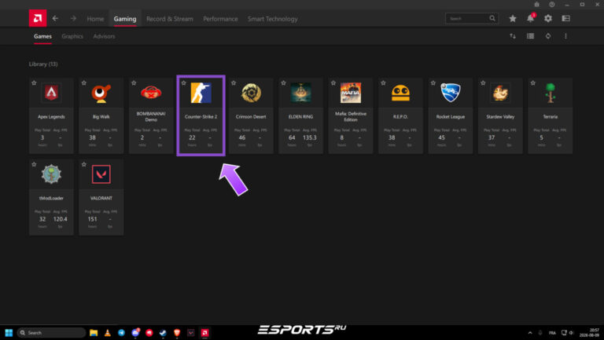This screenshot has height=340, width=604.
Task: Toggle R.E.P.O. favorite star
Action: (383, 82)
